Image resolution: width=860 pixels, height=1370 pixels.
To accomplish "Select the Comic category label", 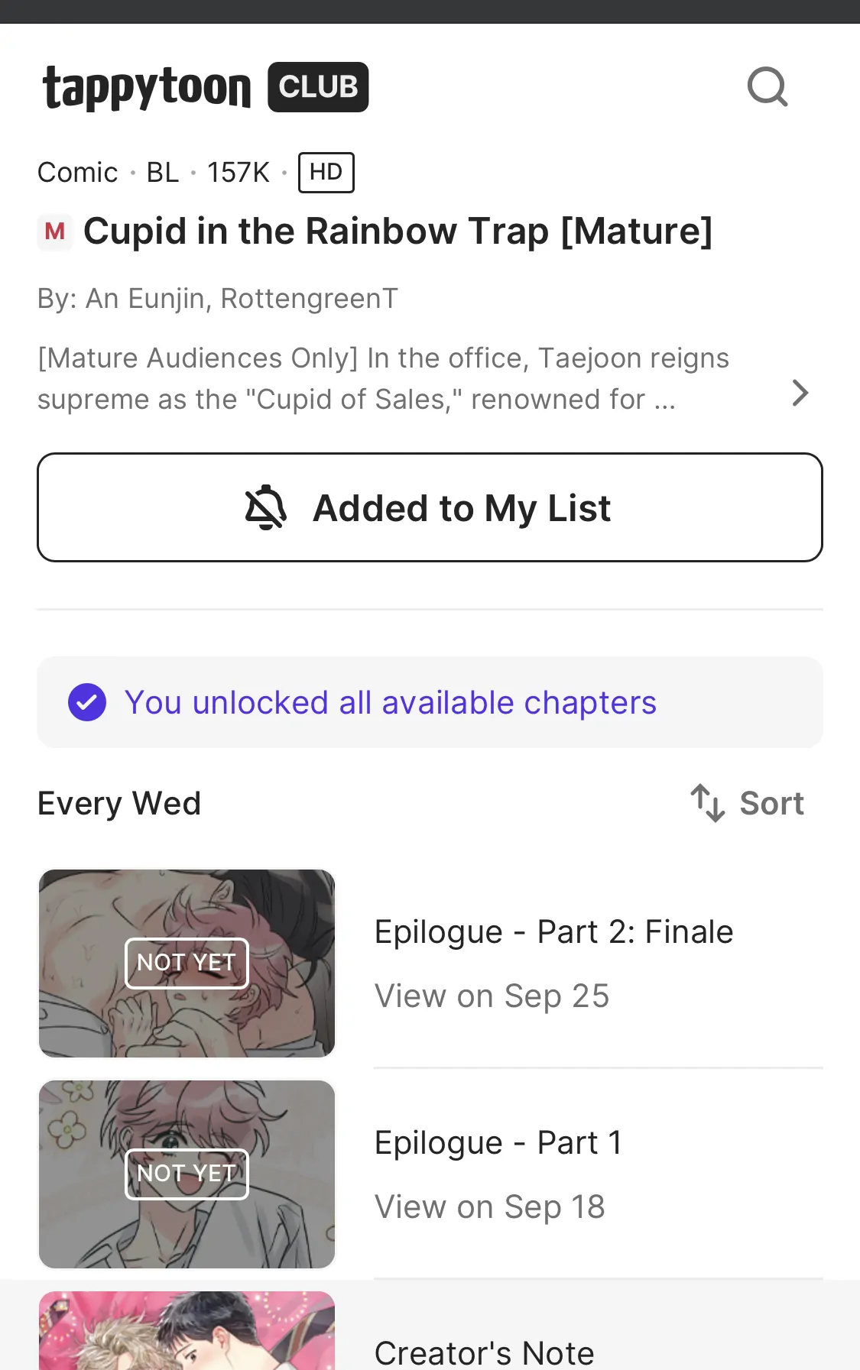I will click(x=78, y=173).
